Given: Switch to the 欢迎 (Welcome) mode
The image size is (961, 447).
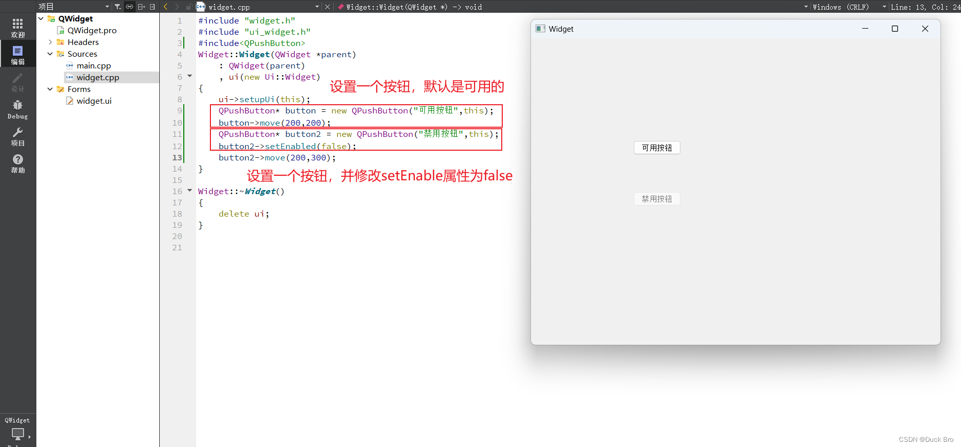Looking at the screenshot, I should (x=18, y=28).
